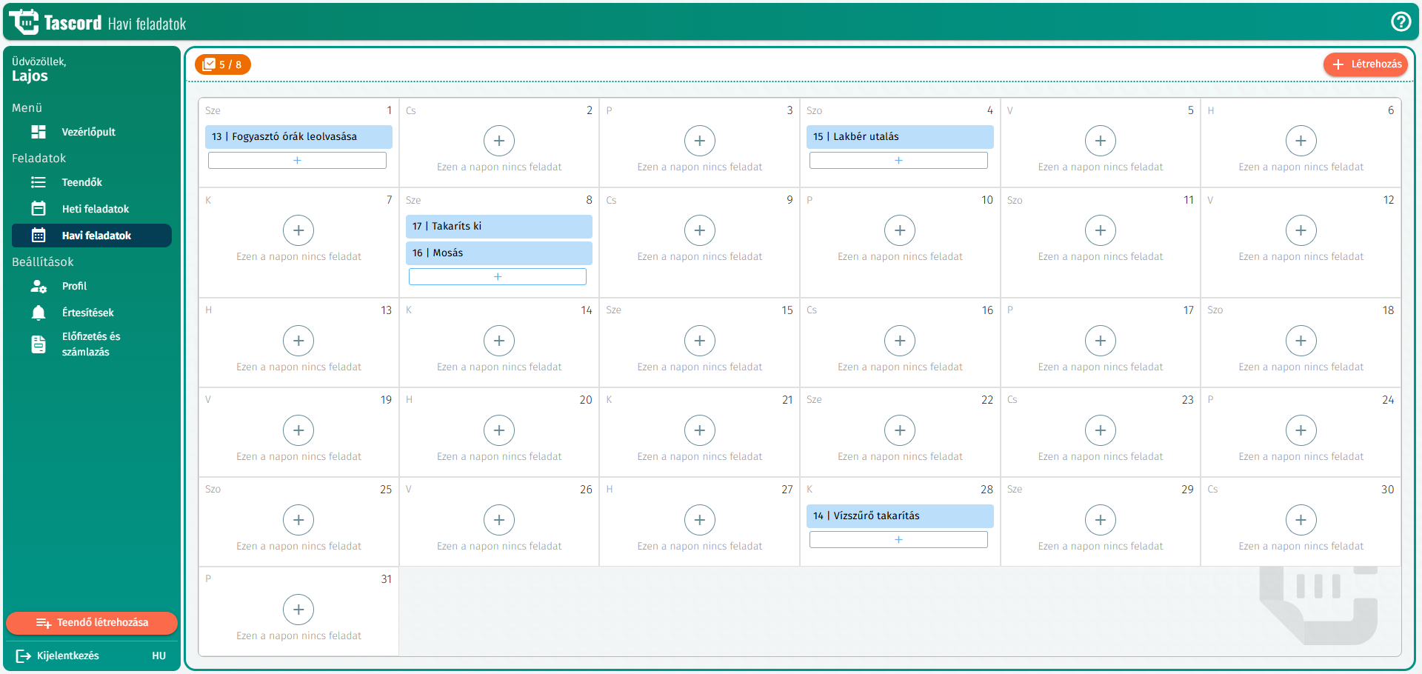Image resolution: width=1422 pixels, height=674 pixels.
Task: Open the Lakbér utalás task
Action: coord(899,136)
